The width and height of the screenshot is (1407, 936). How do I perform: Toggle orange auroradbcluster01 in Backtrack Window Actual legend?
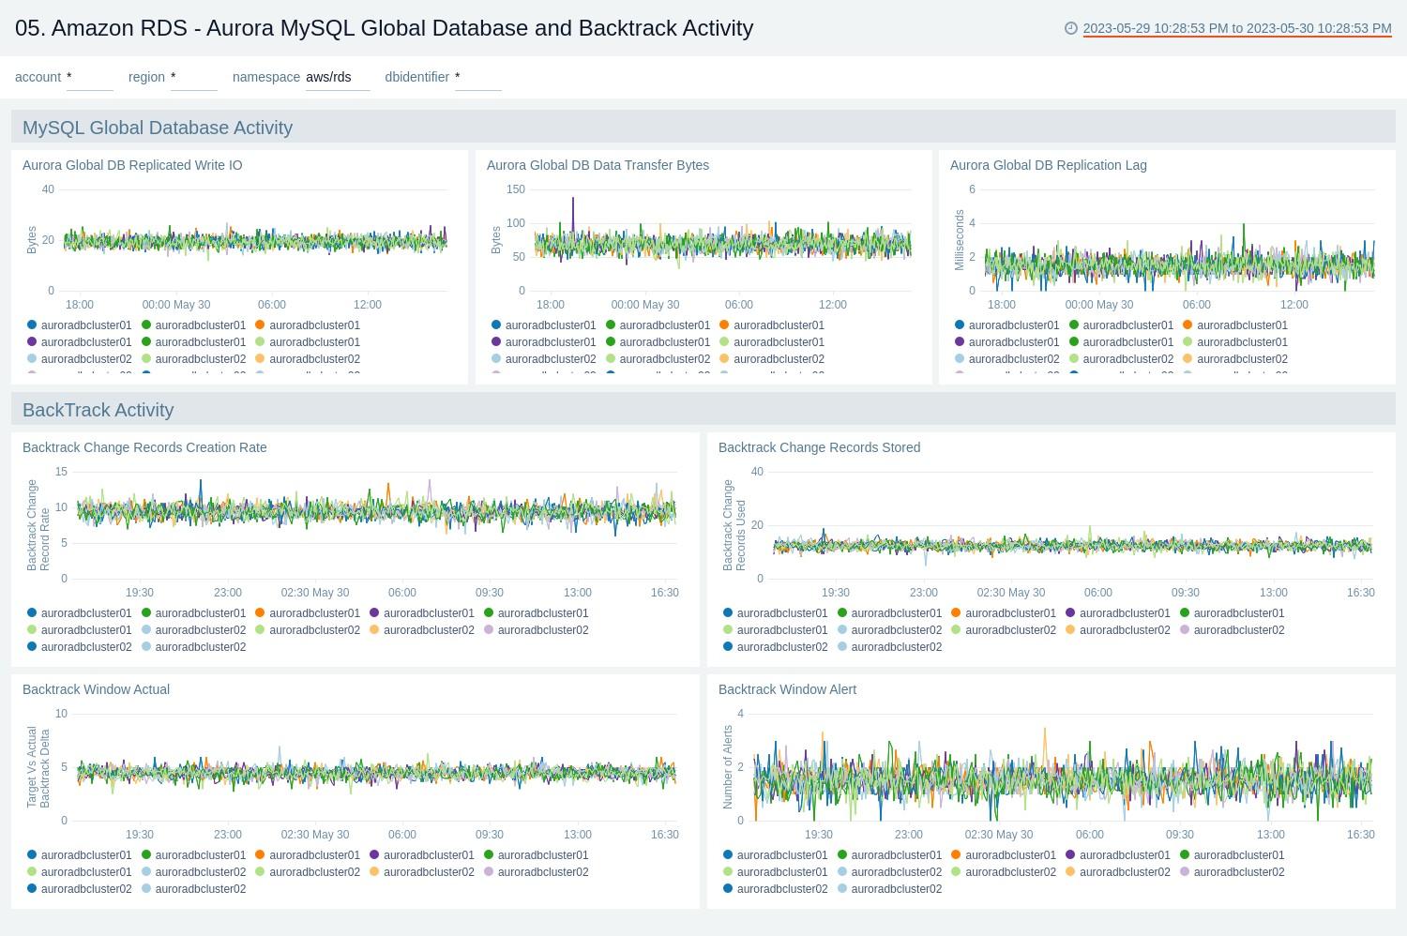(307, 855)
